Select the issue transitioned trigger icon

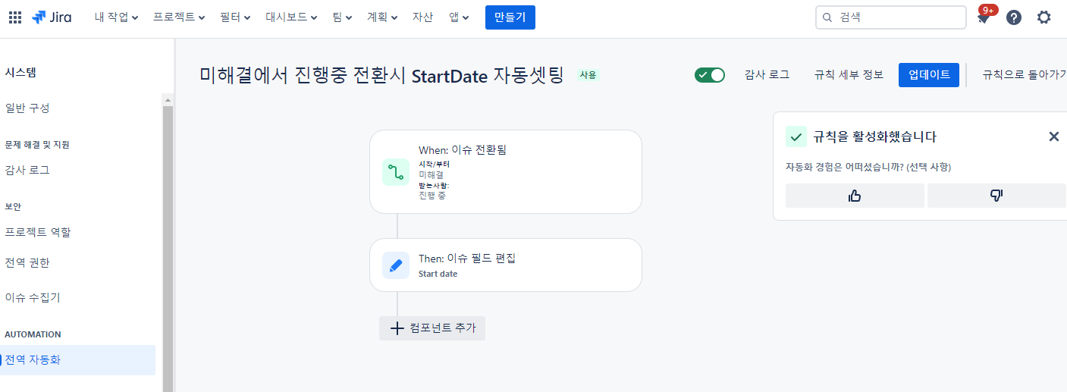(396, 172)
